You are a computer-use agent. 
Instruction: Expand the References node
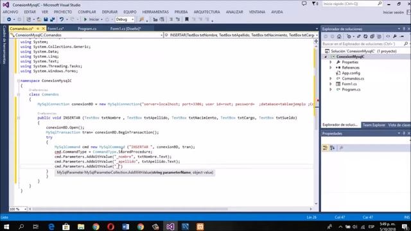pyautogui.click(x=331, y=67)
